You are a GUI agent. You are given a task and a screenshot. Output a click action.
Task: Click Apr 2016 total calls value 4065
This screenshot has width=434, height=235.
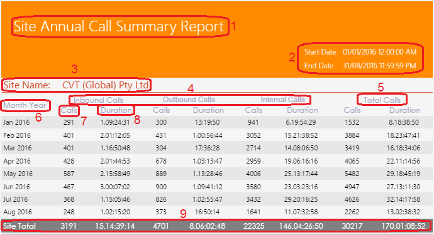tap(352, 161)
